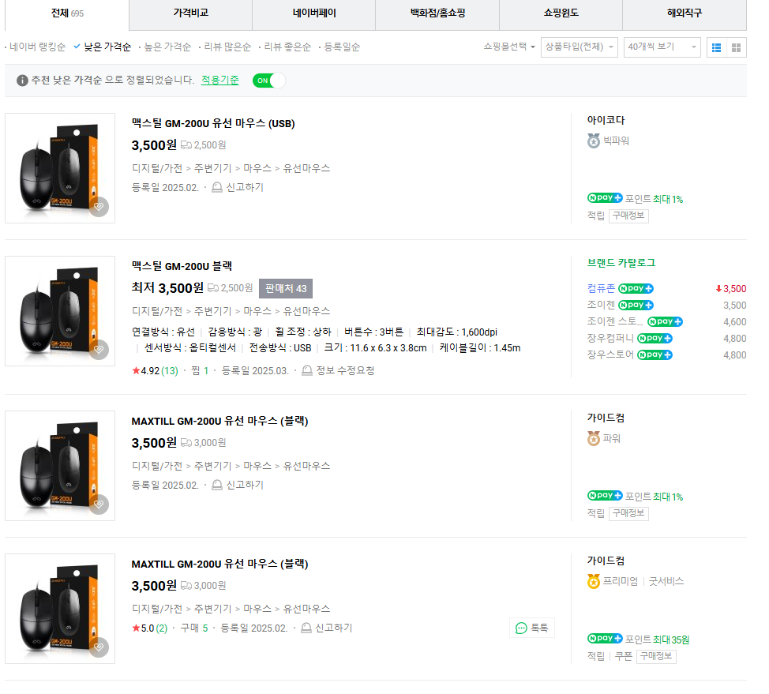Screen dimensions: 769x694
Task: Open 가이드컴 프리미엄 MAXTILL mouse thumbnail
Action: tap(60, 609)
